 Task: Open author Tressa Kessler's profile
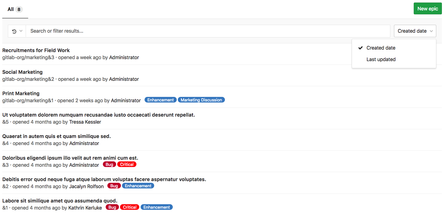pyautogui.click(x=85, y=122)
